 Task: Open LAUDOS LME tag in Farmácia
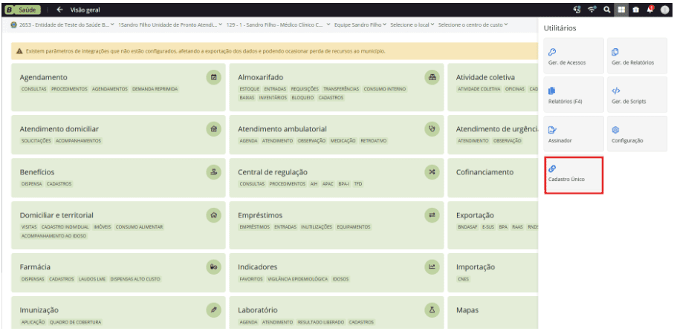(x=92, y=278)
